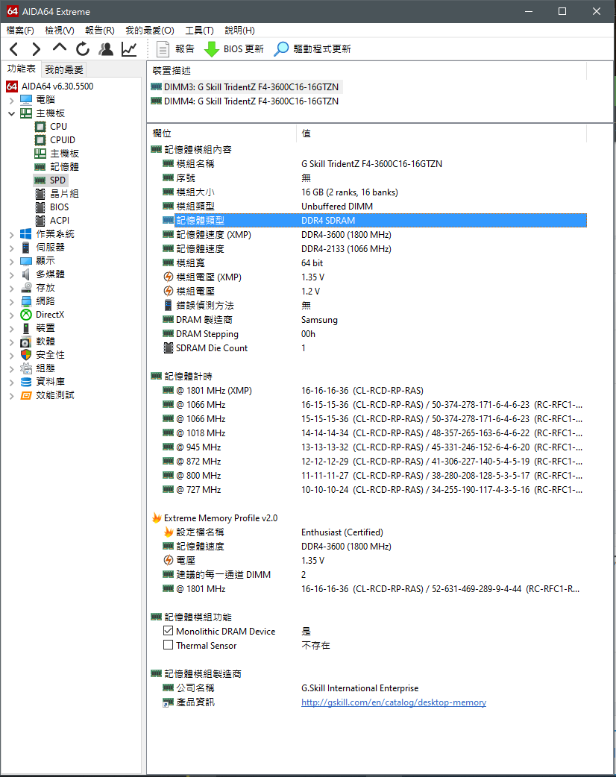The height and width of the screenshot is (777, 616).
Task: Select the 記憶體速度 (XMP) DDR4-3600 row
Action: pyautogui.click(x=374, y=234)
